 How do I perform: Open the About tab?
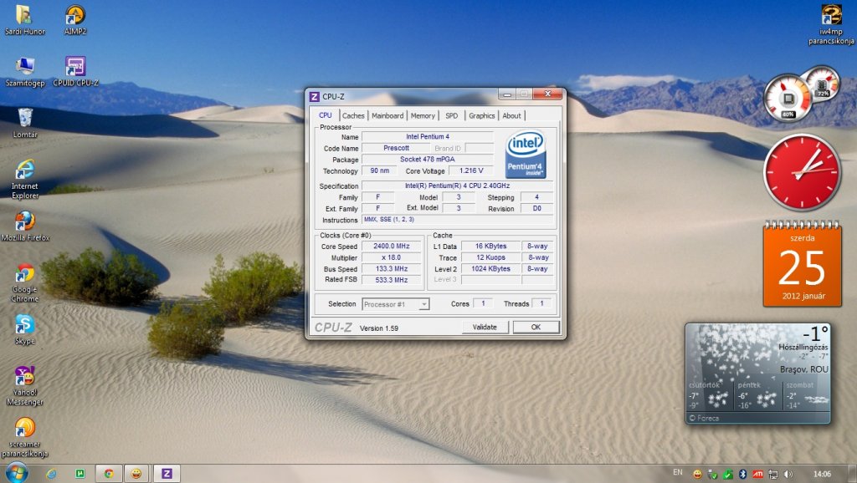click(x=511, y=115)
